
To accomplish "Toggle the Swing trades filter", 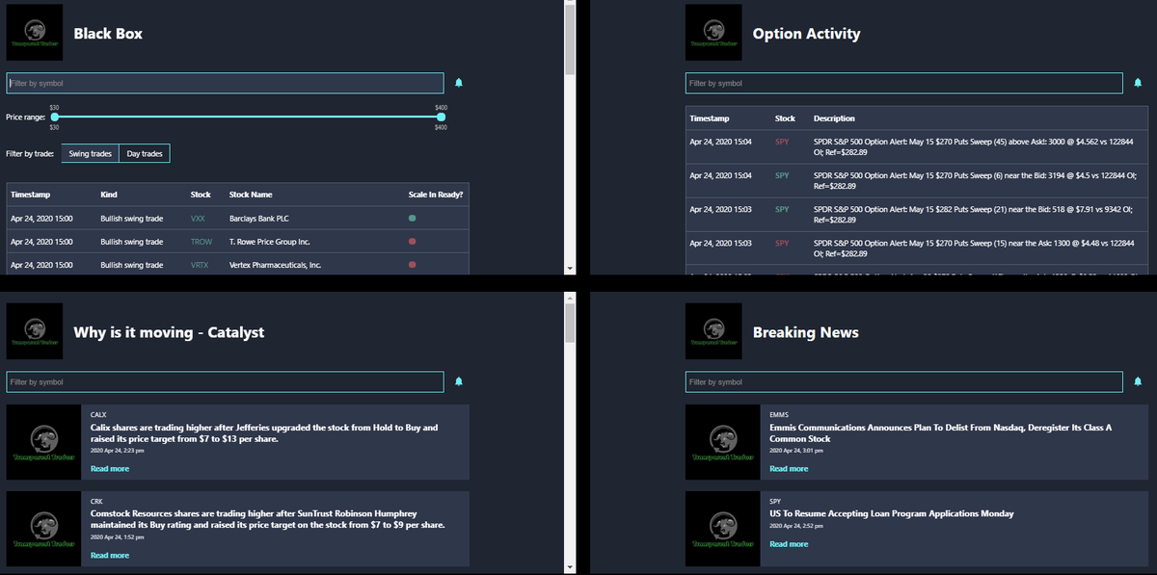I will 91,154.
